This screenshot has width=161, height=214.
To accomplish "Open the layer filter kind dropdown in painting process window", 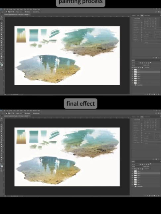I will (x=135, y=63).
